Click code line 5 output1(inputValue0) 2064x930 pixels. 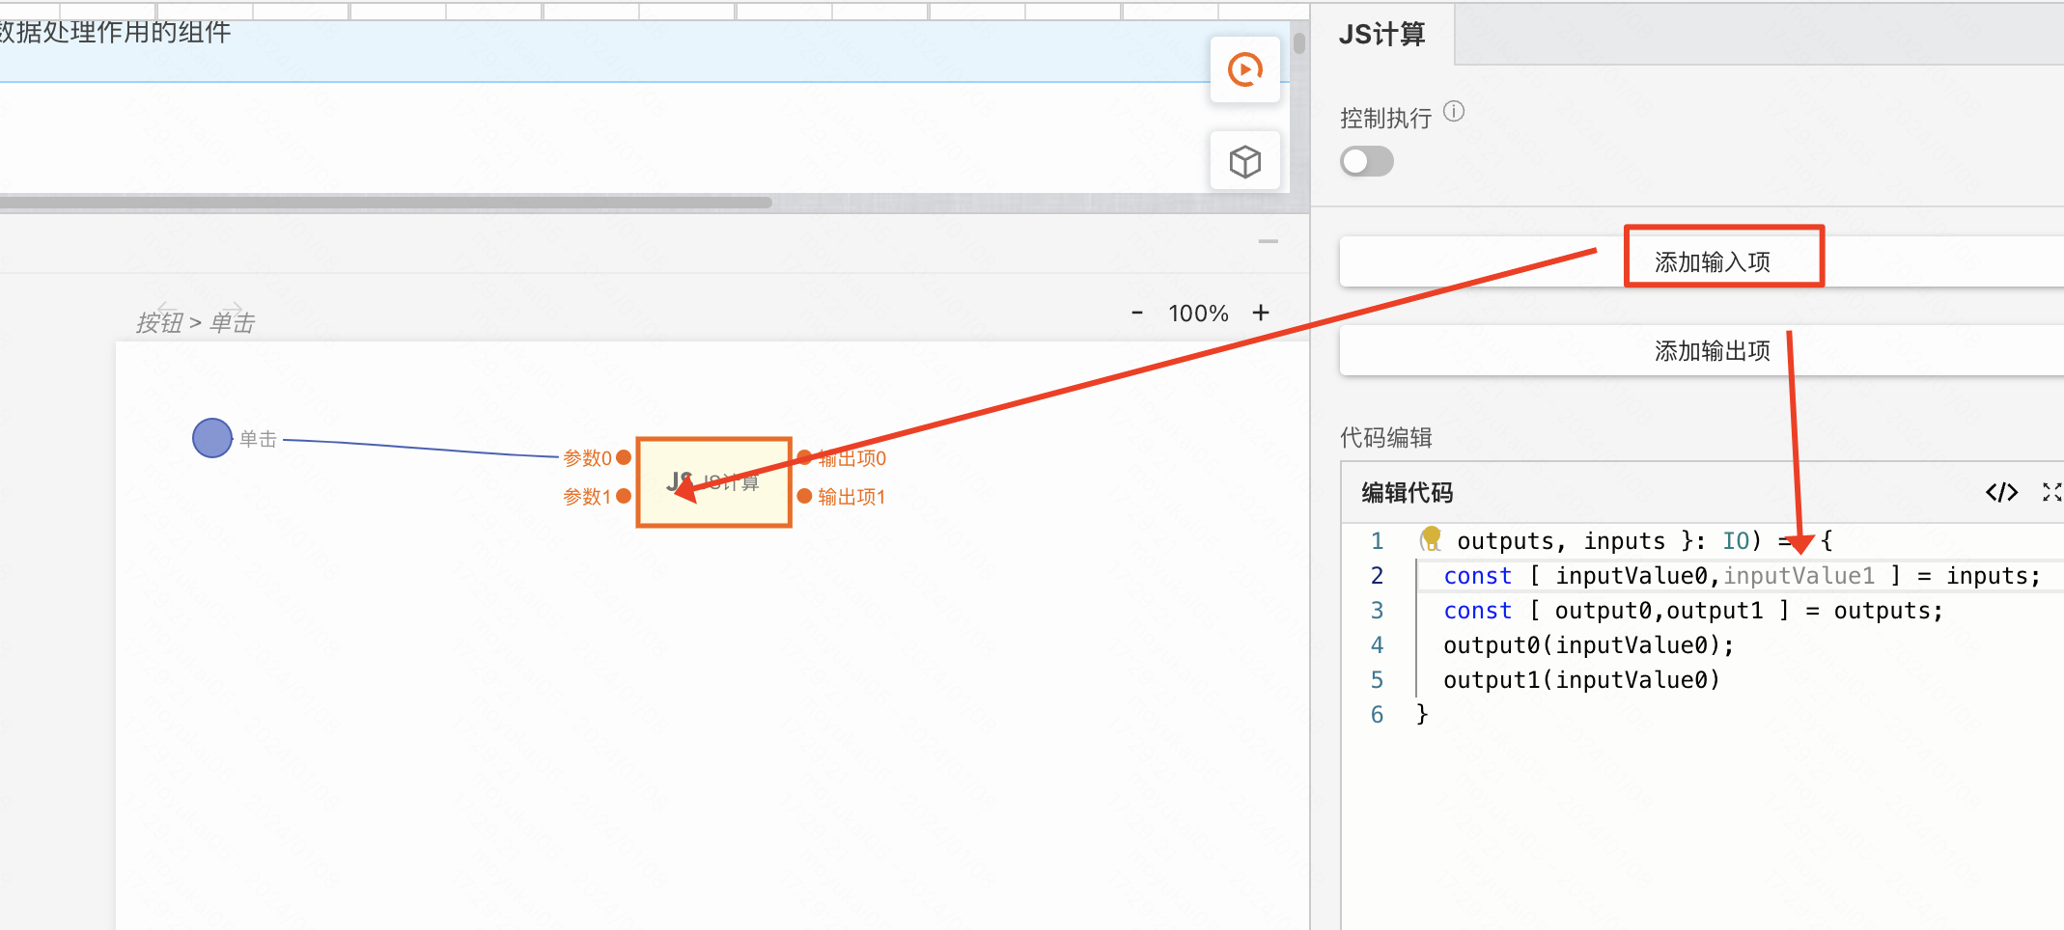[1581, 680]
